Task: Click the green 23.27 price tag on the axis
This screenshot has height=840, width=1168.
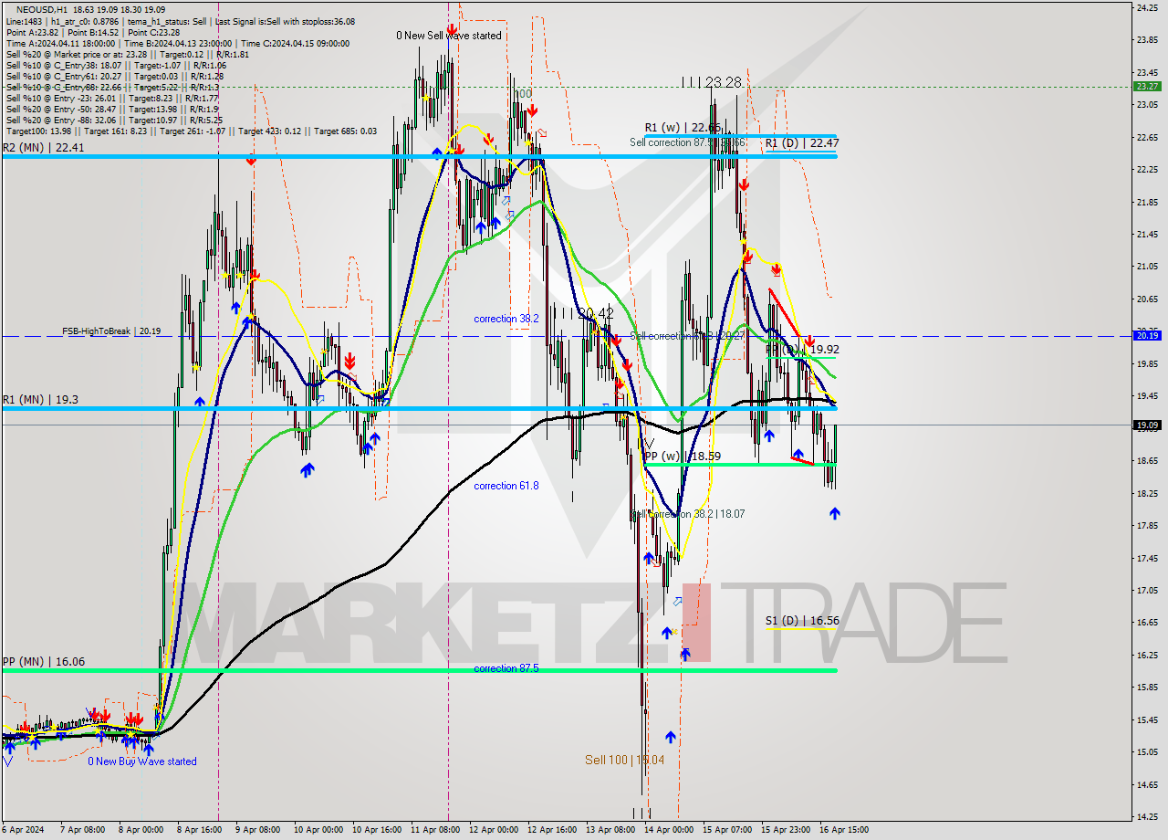Action: point(1146,86)
